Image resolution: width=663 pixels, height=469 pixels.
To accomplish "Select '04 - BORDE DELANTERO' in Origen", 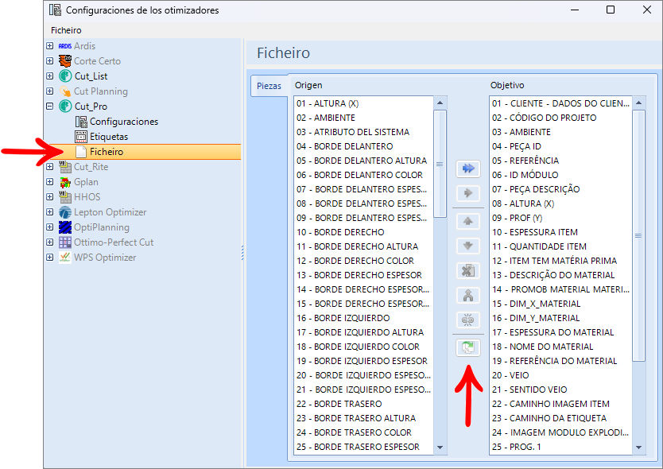I will [364, 147].
